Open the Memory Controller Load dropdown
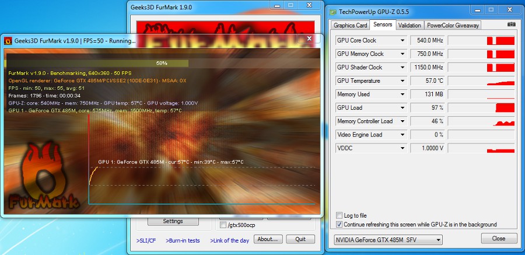Screen dimensions: 525x255 click(x=402, y=121)
